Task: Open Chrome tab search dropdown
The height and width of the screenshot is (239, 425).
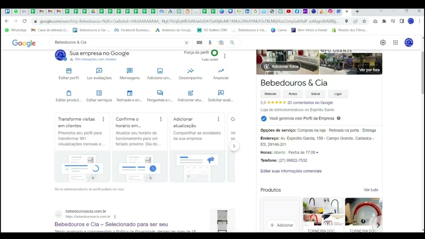Action: [381, 11]
